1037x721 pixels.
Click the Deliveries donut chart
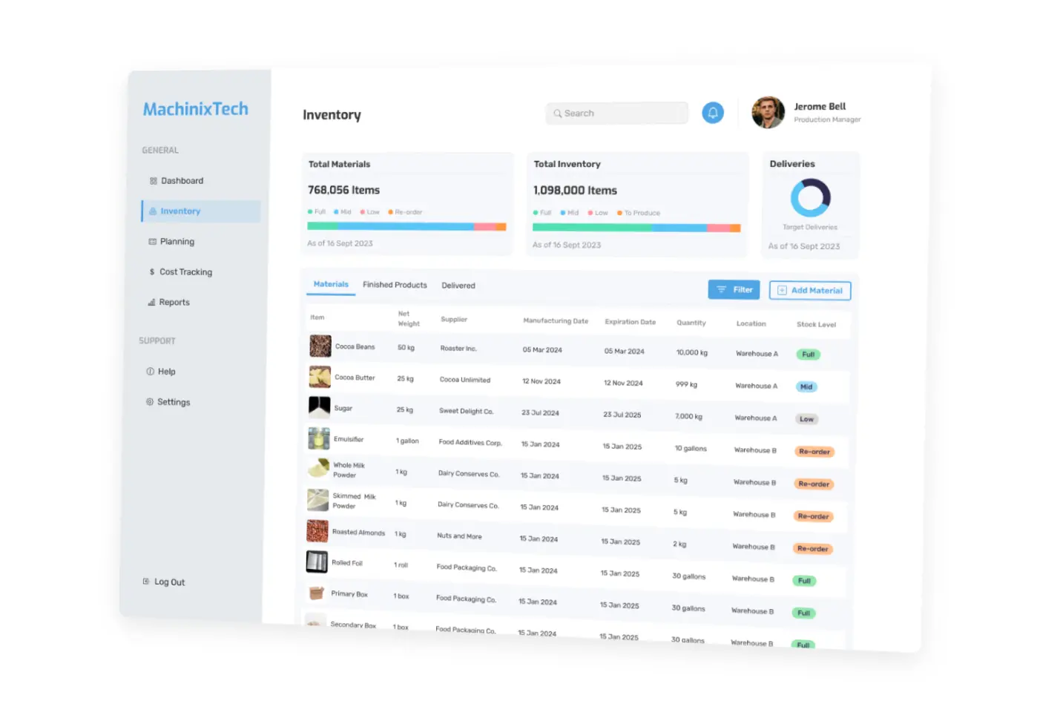(810, 198)
